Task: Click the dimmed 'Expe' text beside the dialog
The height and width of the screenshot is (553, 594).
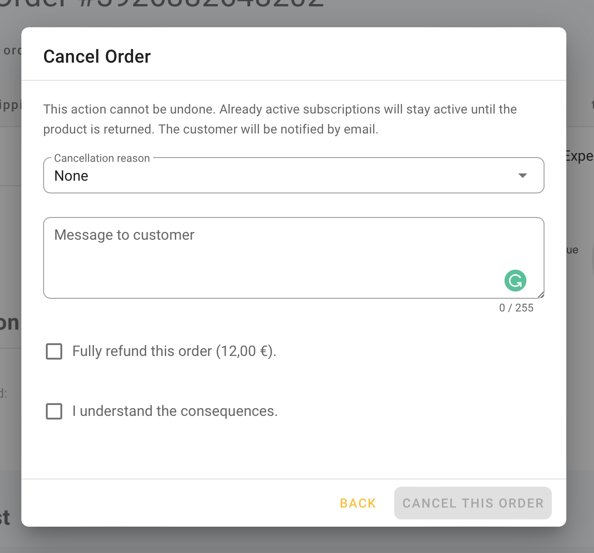Action: coord(580,156)
